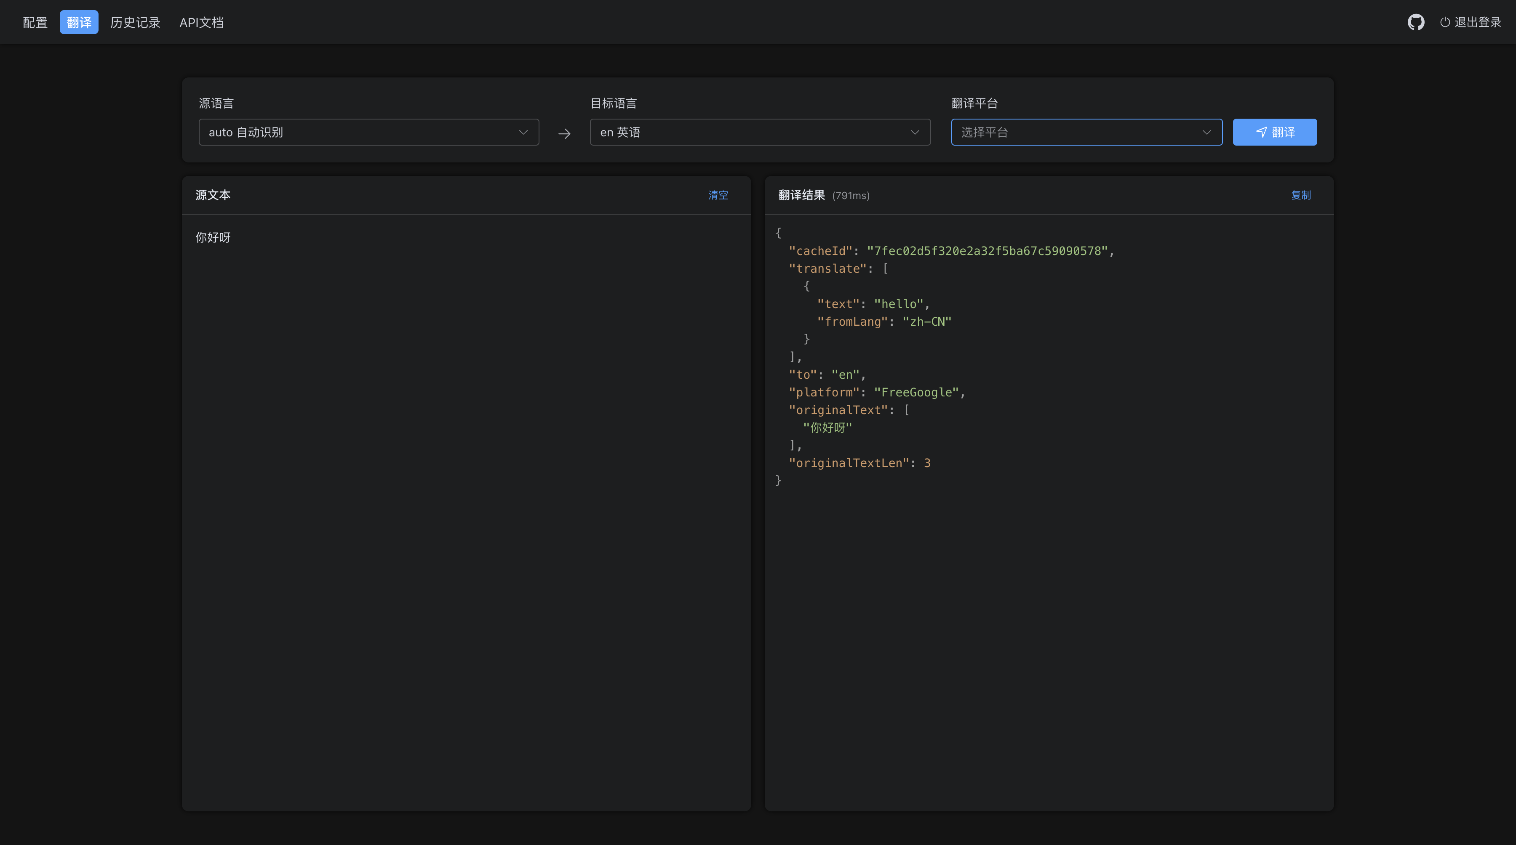
Task: Open the 目标语言 en 英语 dropdown
Action: coord(760,132)
